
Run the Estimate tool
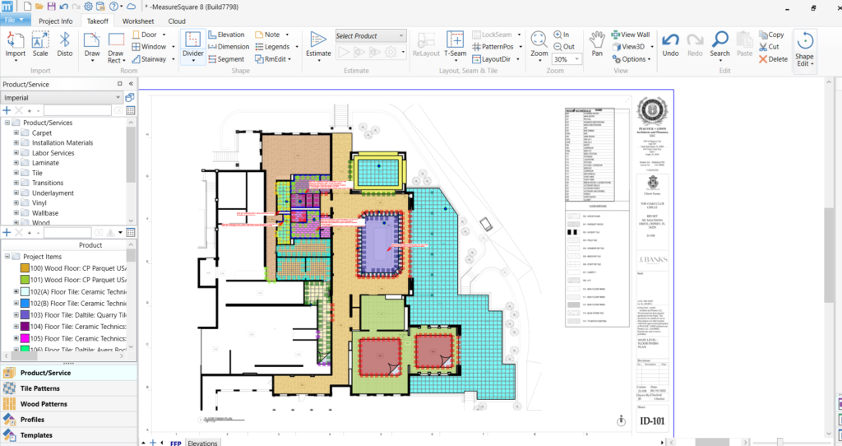318,44
